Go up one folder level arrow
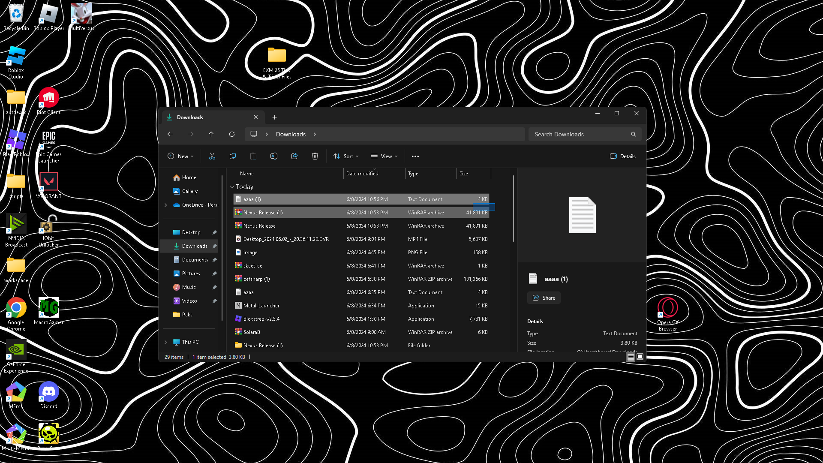823x463 pixels. coord(211,134)
